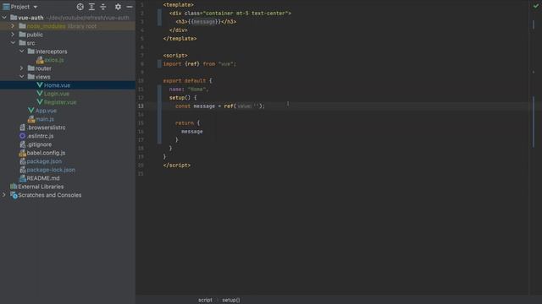Viewport: 542px width, 304px height.
Task: Open package-lock.json file
Action: (51, 170)
